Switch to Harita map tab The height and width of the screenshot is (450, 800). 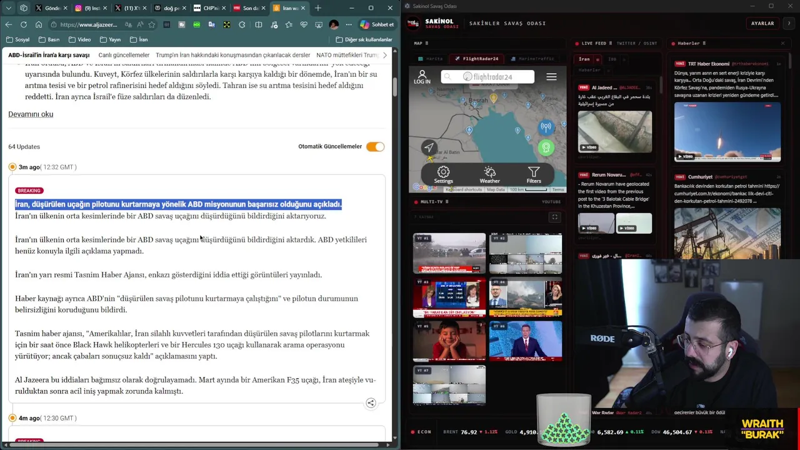pos(431,59)
